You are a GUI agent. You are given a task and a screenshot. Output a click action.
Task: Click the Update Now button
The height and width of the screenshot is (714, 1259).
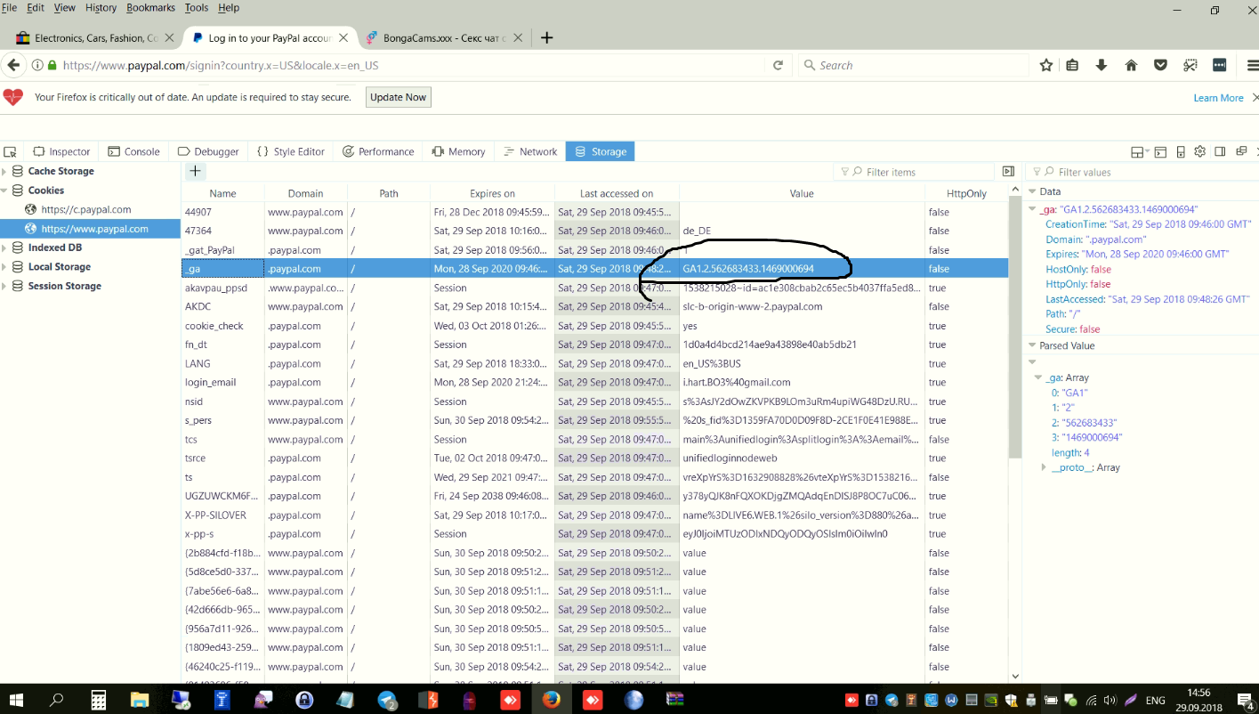tap(398, 97)
